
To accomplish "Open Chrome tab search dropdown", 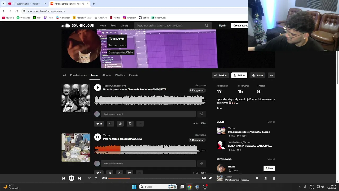I will click(3, 3).
